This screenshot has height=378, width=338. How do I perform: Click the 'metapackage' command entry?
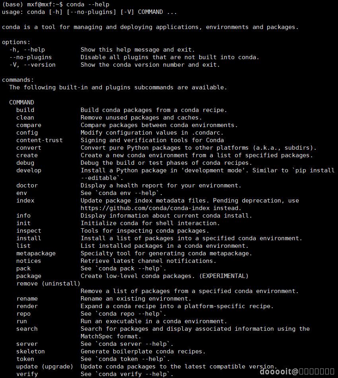(36, 253)
